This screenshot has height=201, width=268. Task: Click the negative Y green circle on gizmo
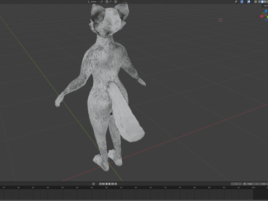(x=264, y=13)
